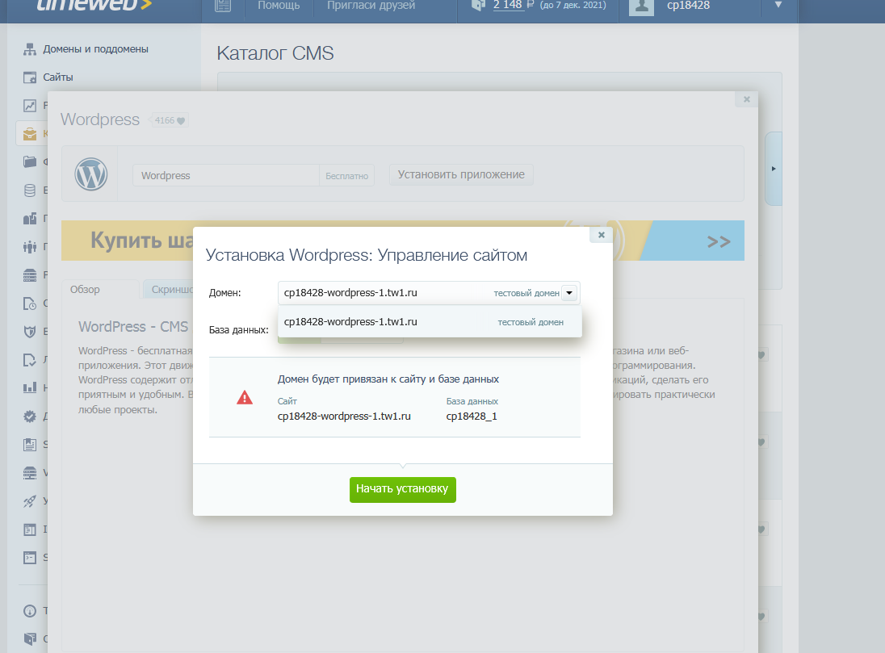Click the shield security icon in sidebar
Image resolution: width=885 pixels, height=653 pixels.
tap(30, 331)
